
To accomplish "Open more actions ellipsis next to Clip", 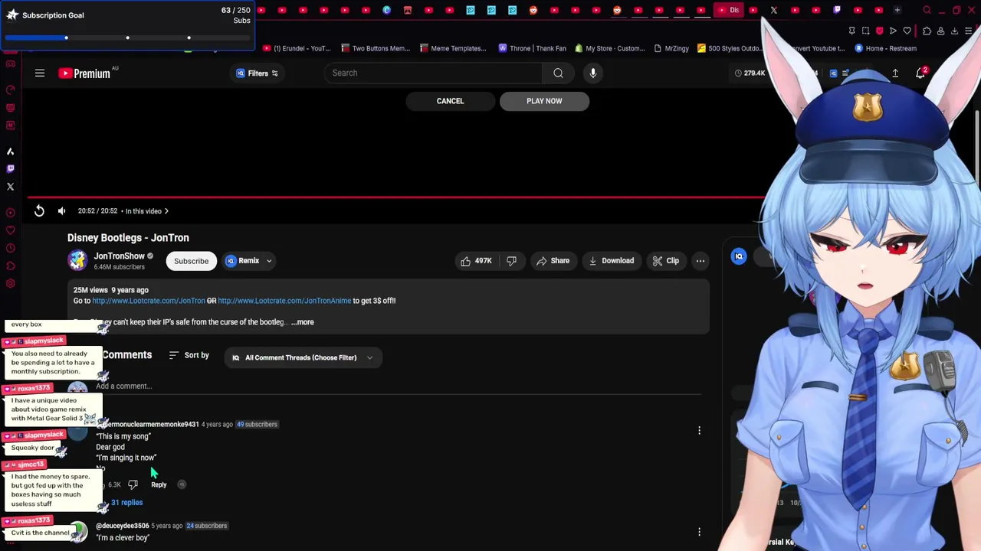I will 700,261.
